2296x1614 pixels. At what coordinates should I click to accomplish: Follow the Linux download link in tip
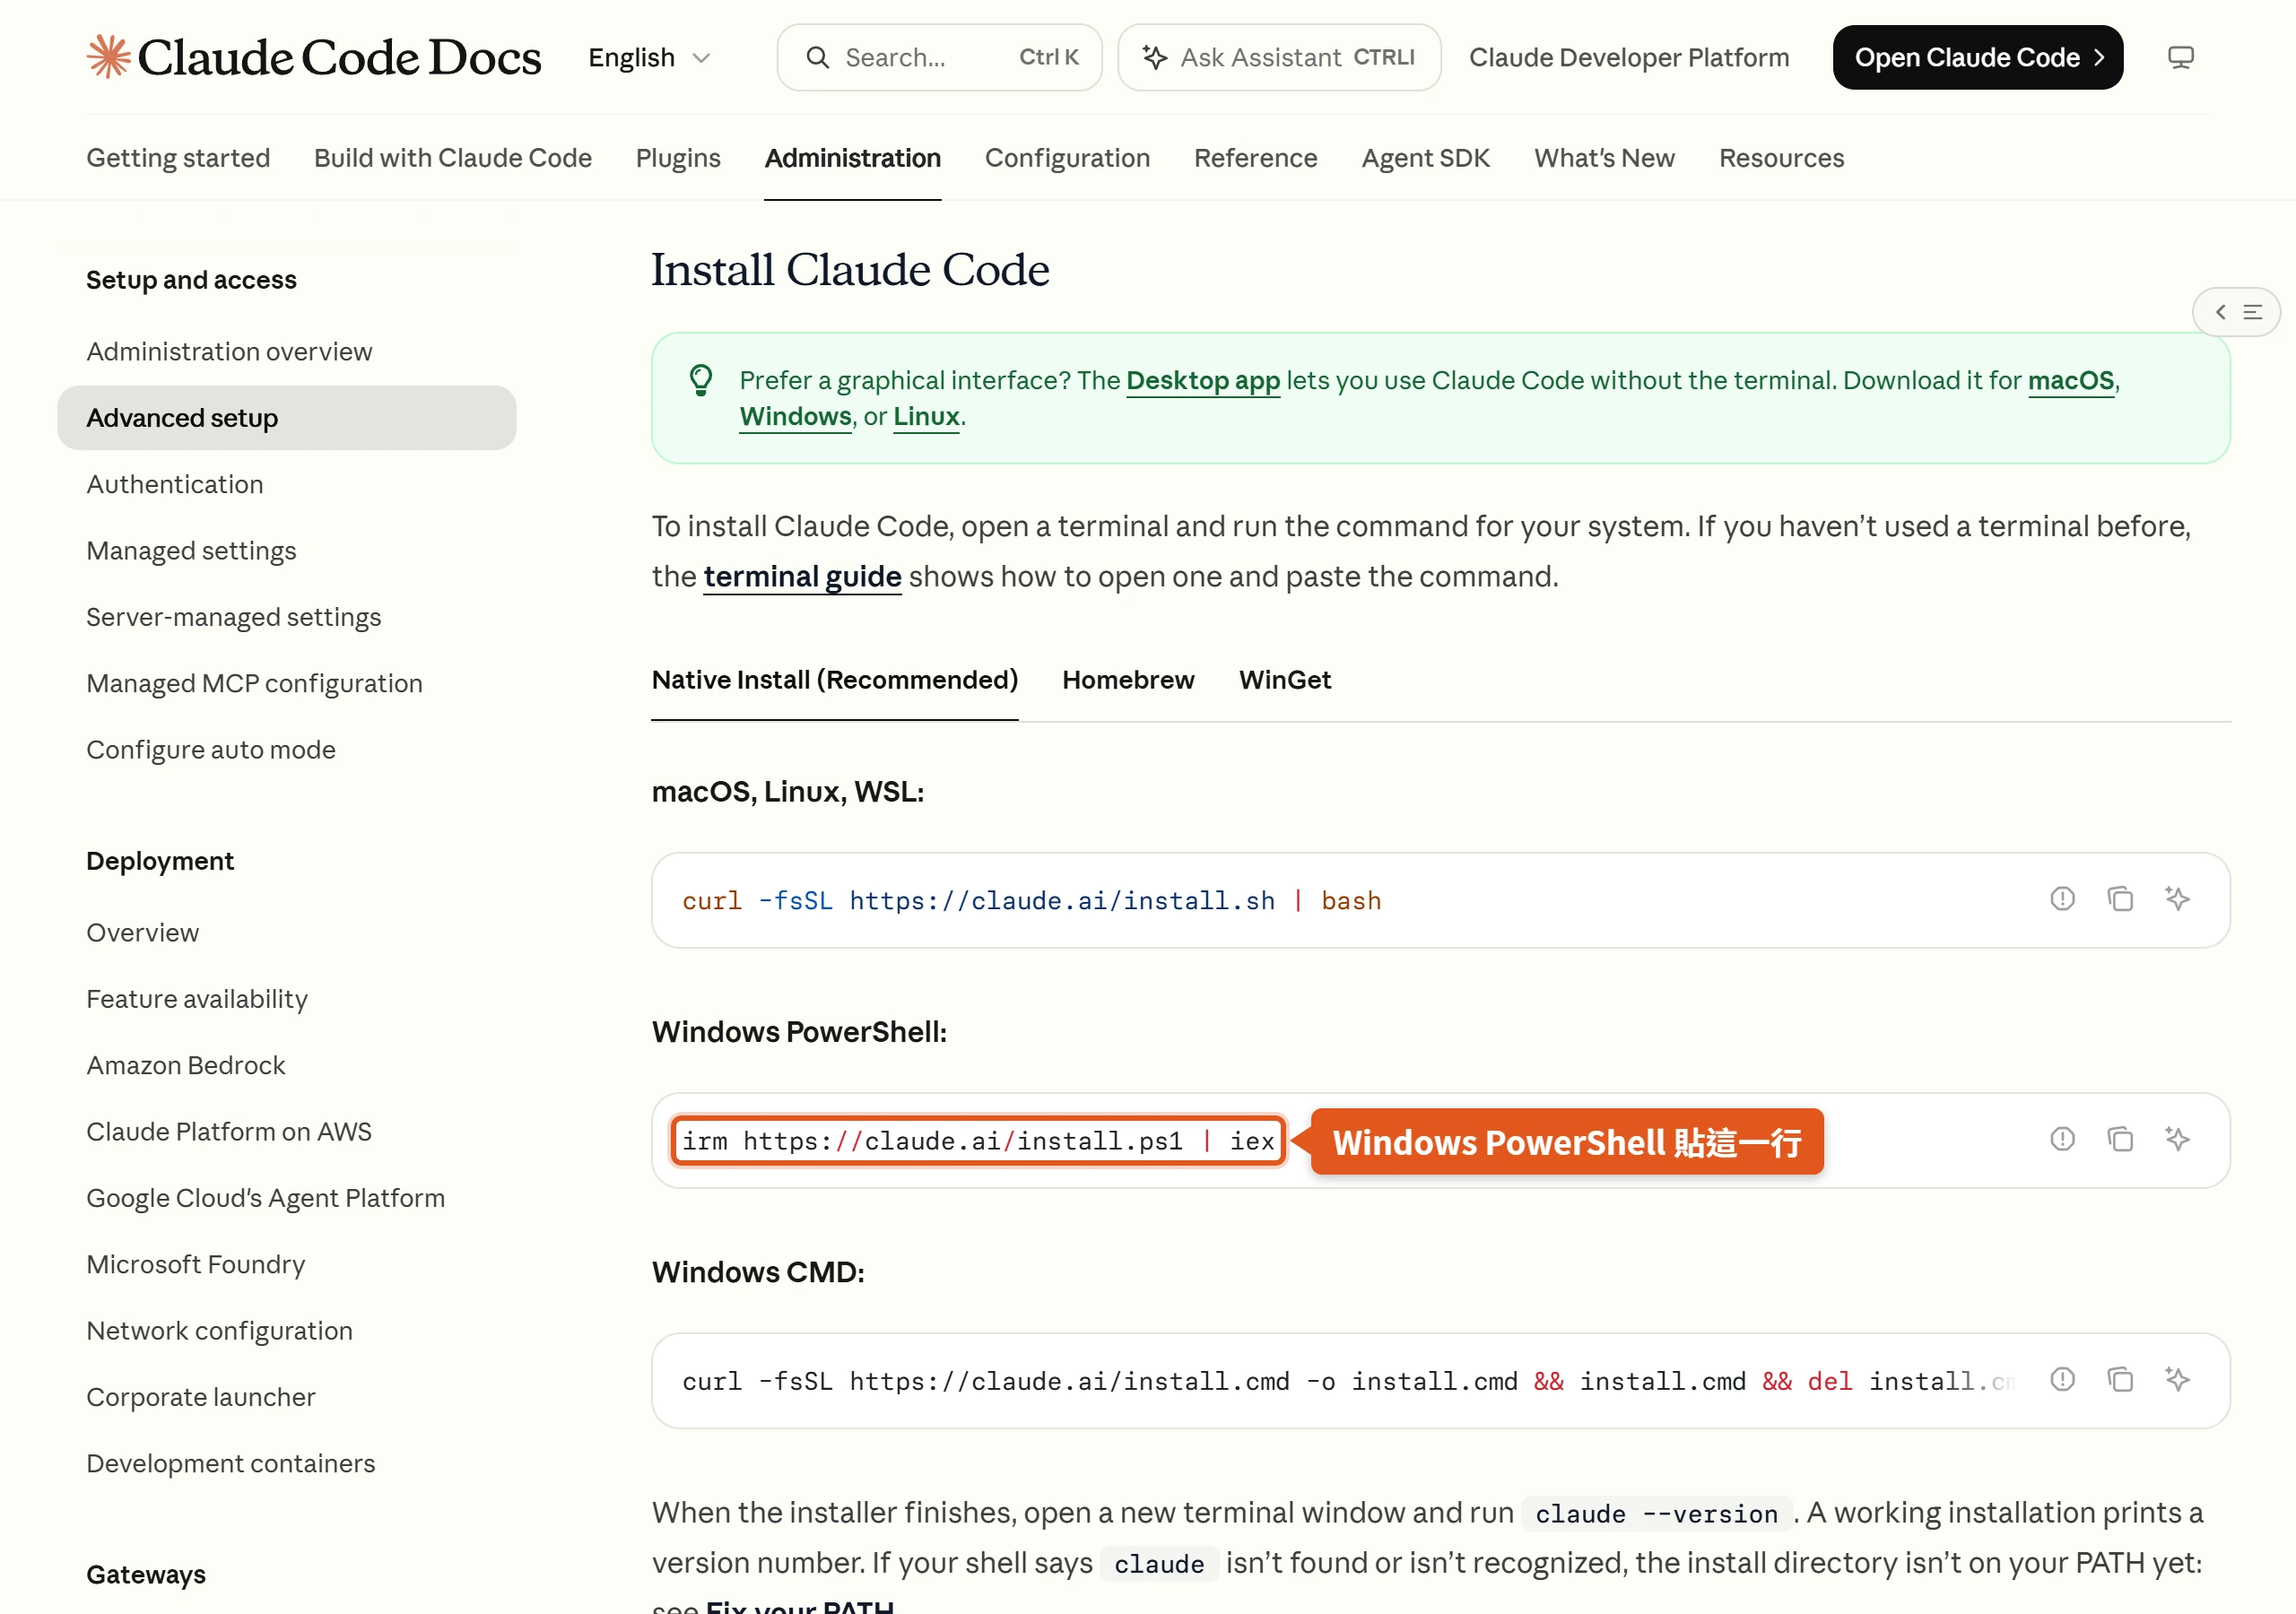coord(926,417)
